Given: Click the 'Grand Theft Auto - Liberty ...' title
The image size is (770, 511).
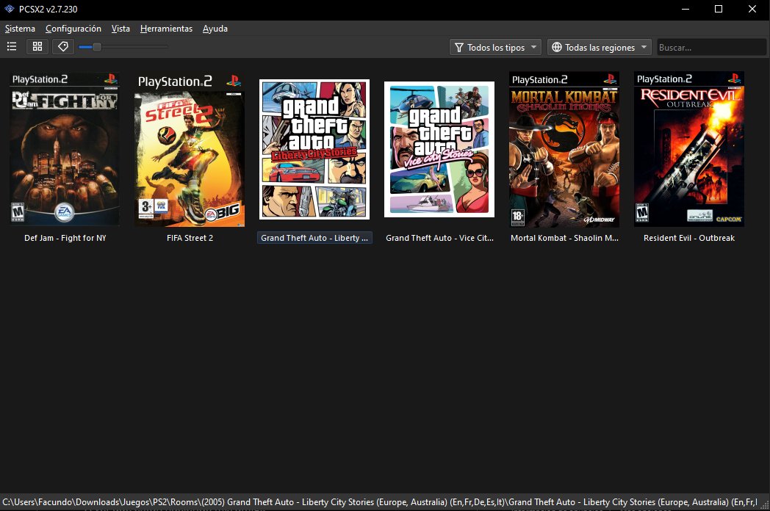Looking at the screenshot, I should [x=314, y=238].
